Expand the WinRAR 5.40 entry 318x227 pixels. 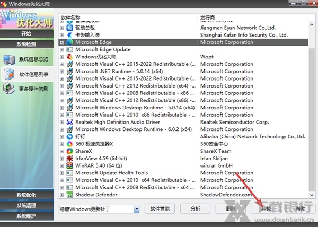[x=62, y=165]
